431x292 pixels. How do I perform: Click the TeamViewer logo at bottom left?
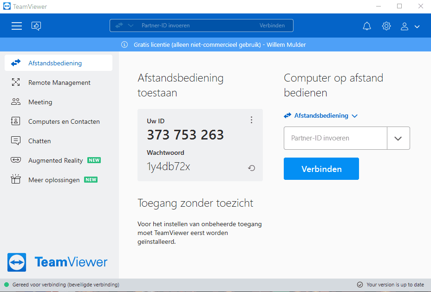tap(57, 262)
